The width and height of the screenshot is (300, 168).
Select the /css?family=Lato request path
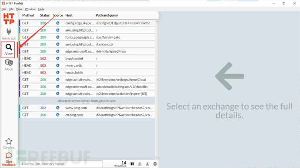coord(108,37)
